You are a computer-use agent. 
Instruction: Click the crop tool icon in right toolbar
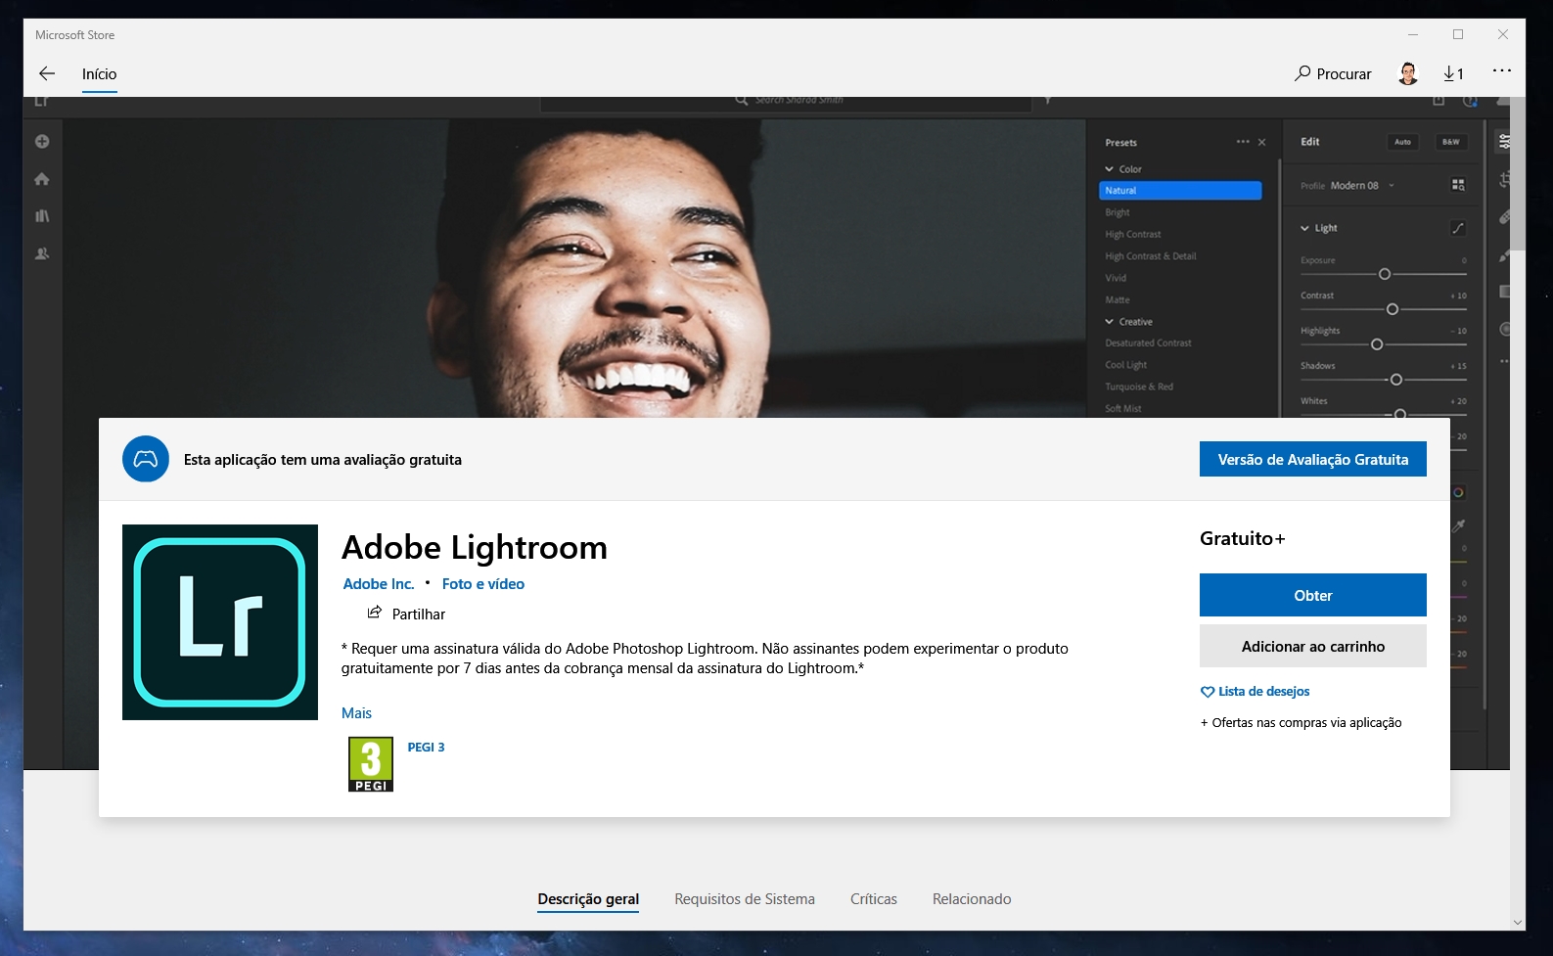[1505, 179]
